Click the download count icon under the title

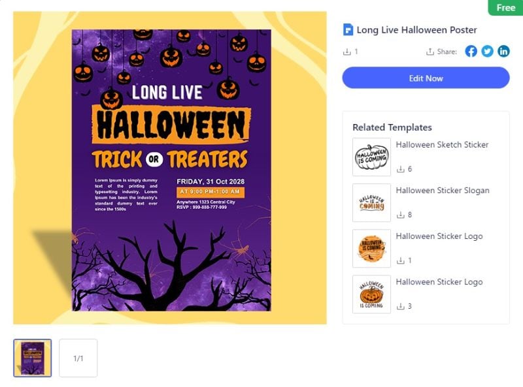click(346, 52)
